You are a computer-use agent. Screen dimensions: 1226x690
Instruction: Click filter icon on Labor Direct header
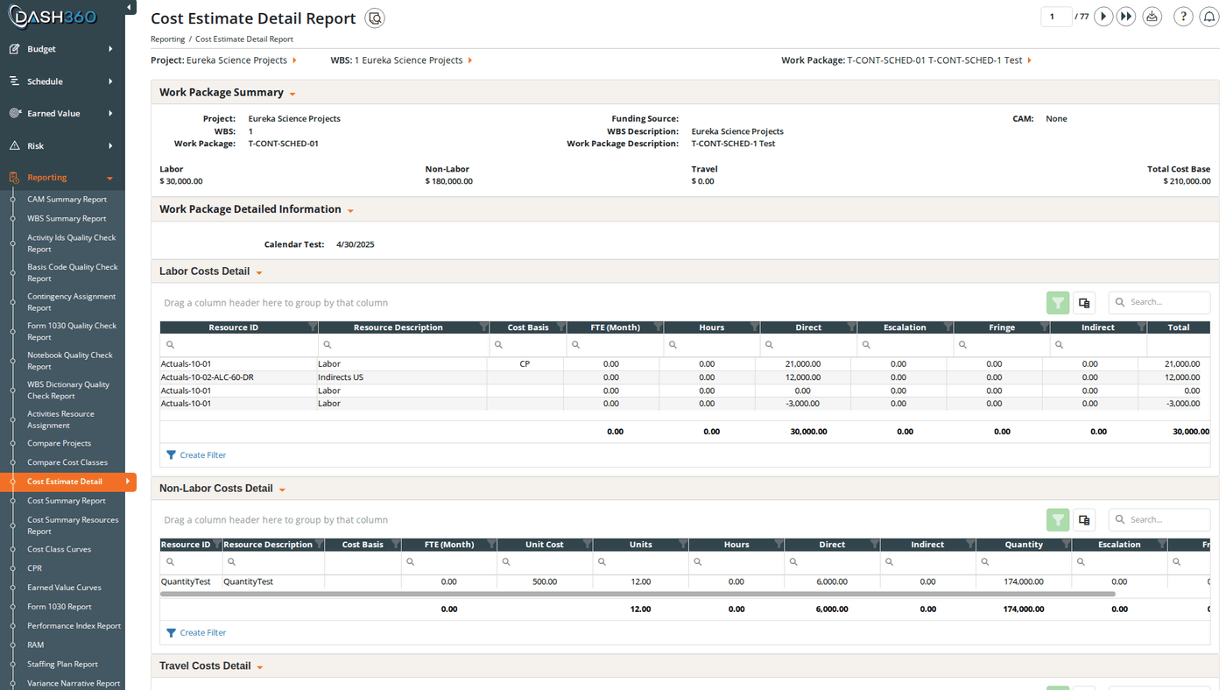[851, 327]
